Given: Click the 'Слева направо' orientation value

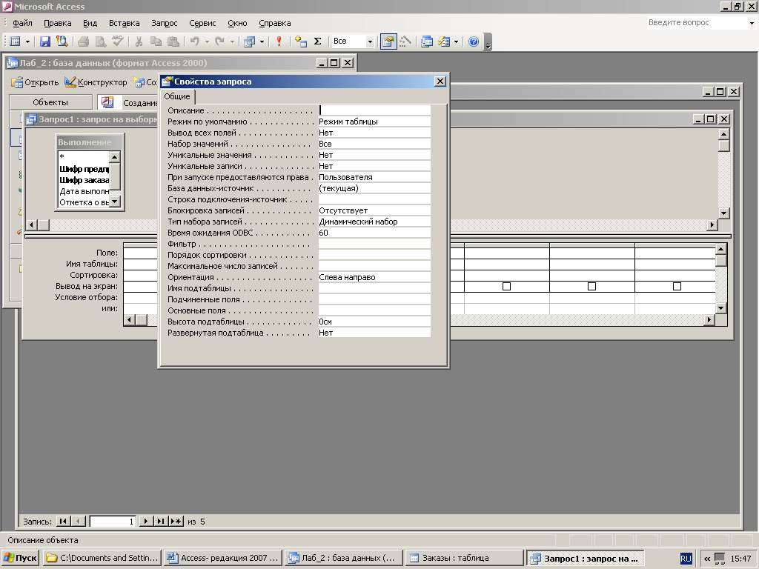Looking at the screenshot, I should [x=374, y=277].
